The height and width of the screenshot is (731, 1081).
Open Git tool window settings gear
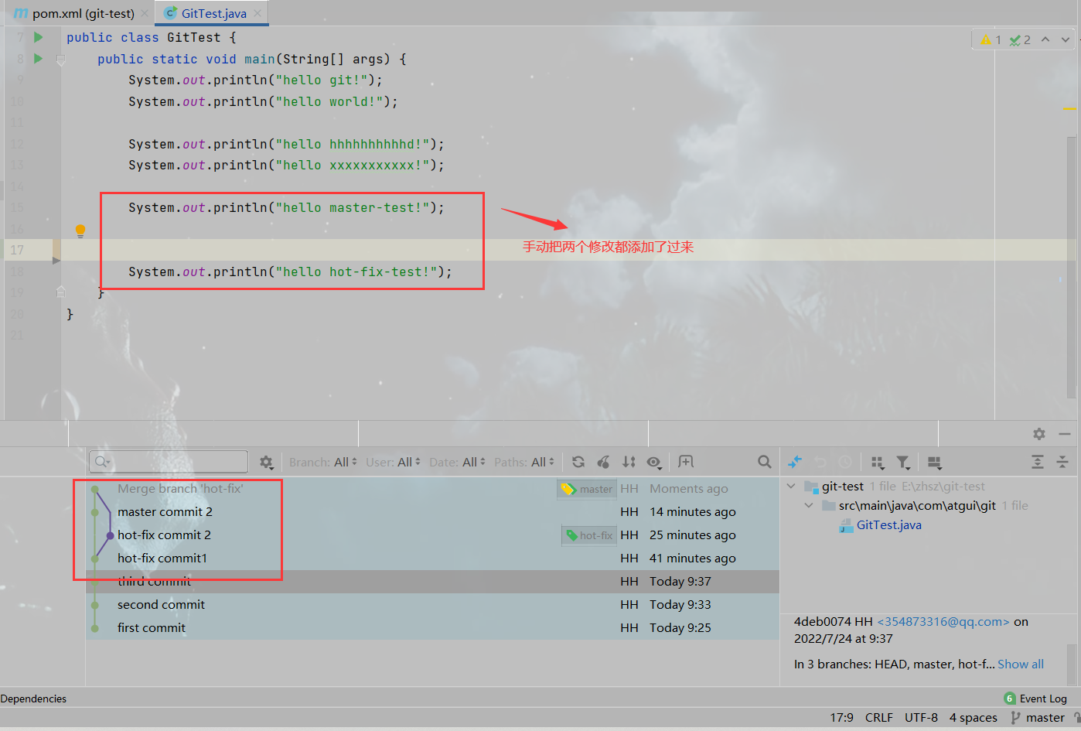tap(1039, 434)
